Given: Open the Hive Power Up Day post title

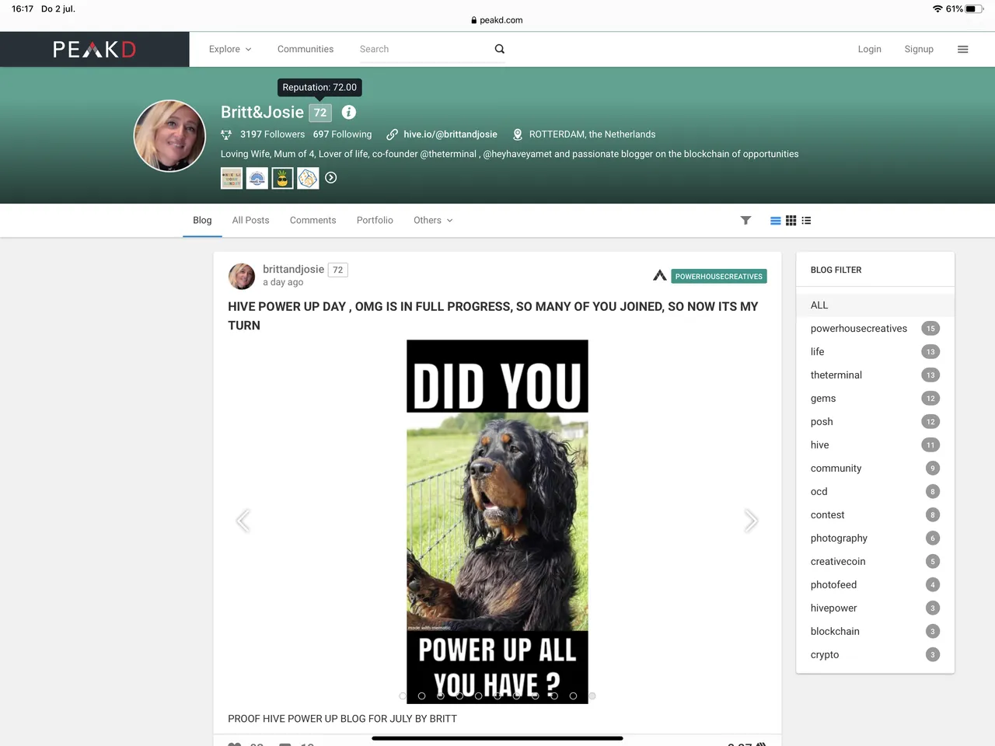Looking at the screenshot, I should [x=493, y=316].
